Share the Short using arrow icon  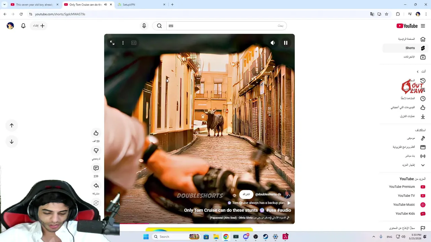click(96, 186)
